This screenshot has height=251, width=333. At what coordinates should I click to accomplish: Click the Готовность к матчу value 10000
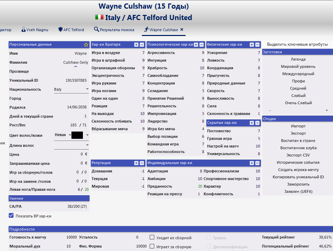(x=71, y=237)
